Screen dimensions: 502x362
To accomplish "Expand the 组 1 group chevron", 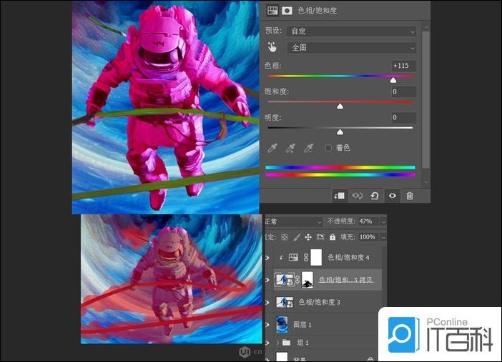I will [277, 343].
